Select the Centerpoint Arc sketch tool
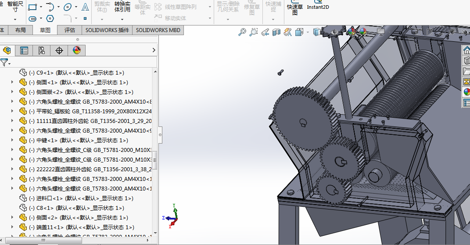Viewport: 470px width, 245px height. pos(50,7)
